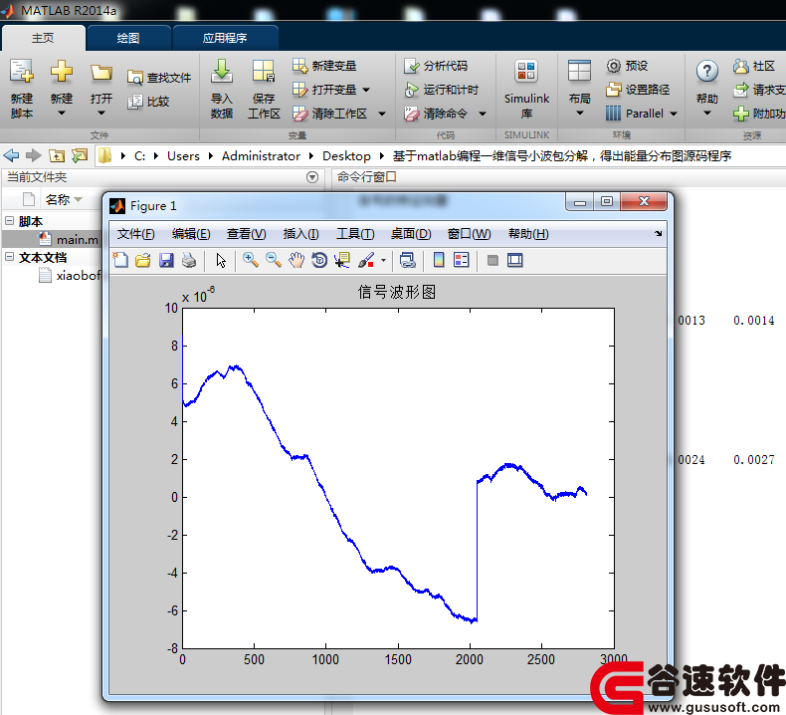Click Browse for folder button
Screen dimensions: 786x715
[80, 156]
